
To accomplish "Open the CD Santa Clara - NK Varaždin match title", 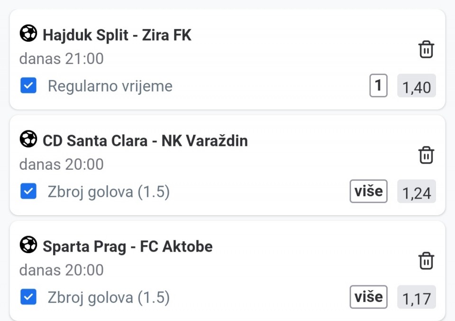I will 145,141.
